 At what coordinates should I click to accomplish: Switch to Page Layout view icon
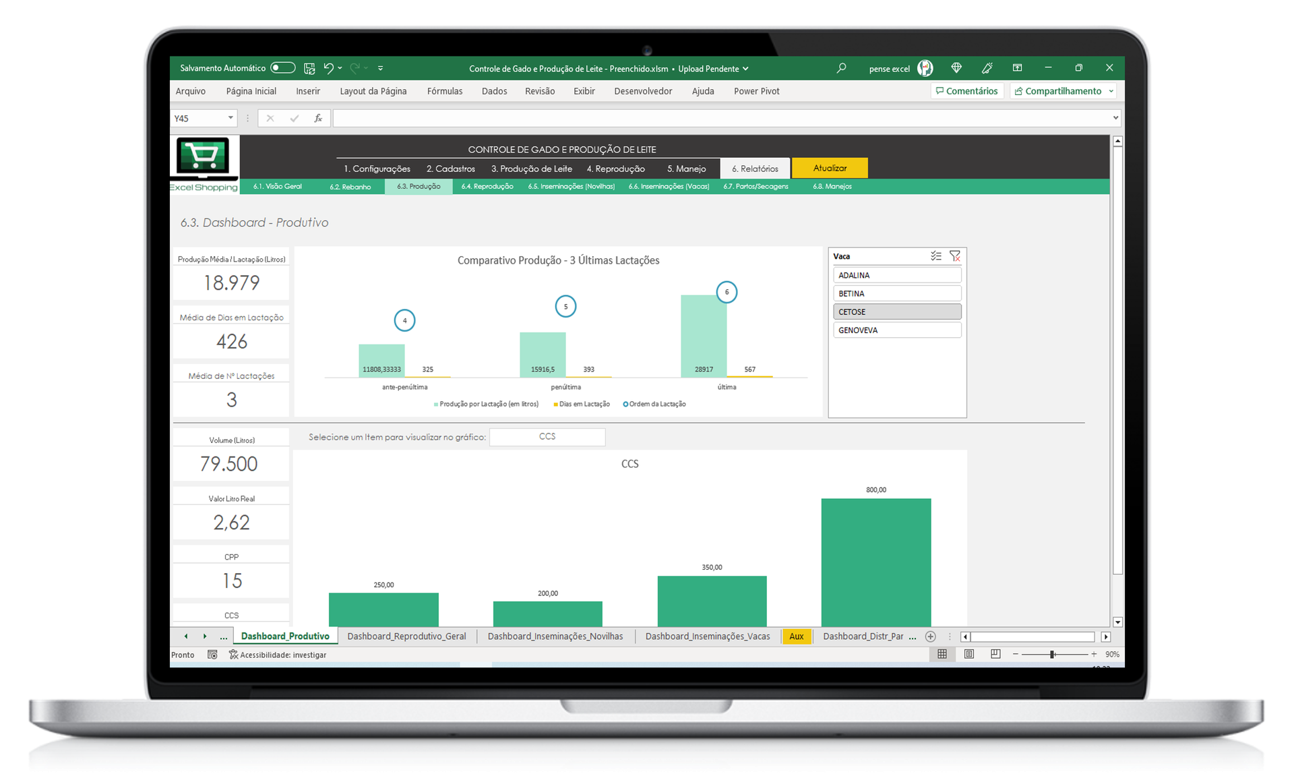[x=969, y=654]
